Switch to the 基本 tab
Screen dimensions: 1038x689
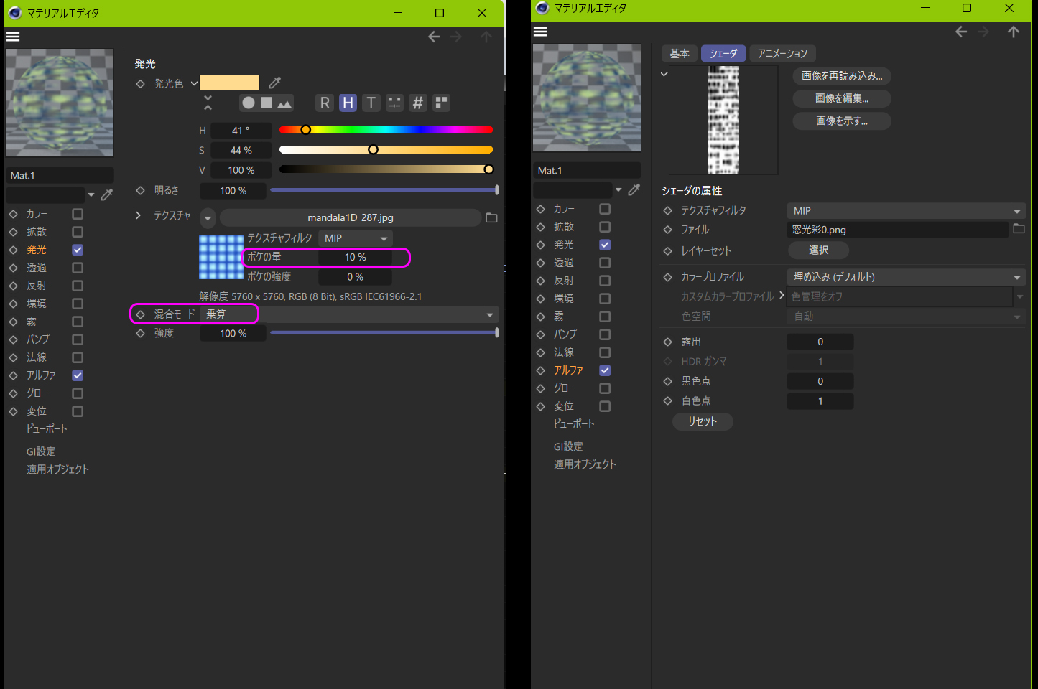(x=679, y=54)
